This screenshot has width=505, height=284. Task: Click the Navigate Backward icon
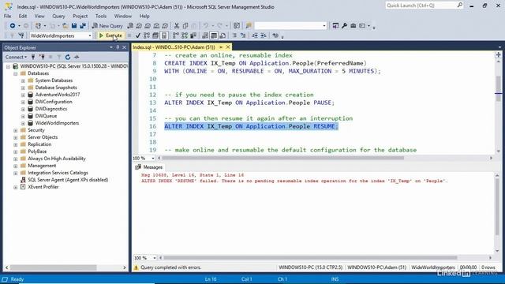click(x=13, y=26)
